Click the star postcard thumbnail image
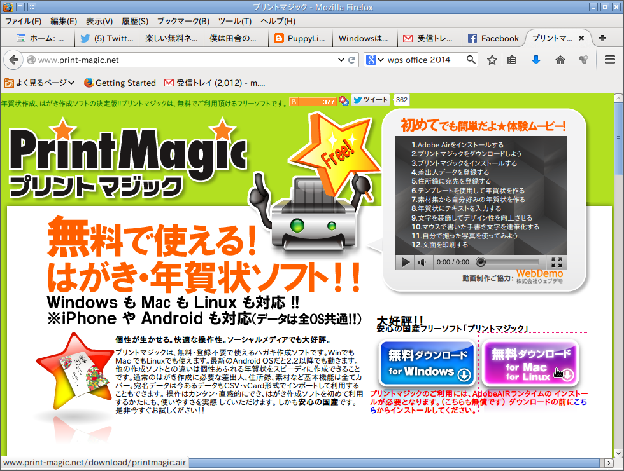624x471 pixels. pyautogui.click(x=74, y=371)
